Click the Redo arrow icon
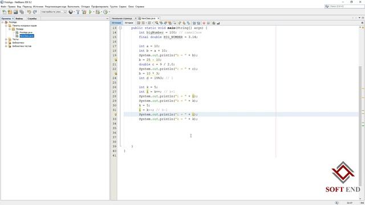 click(35, 12)
